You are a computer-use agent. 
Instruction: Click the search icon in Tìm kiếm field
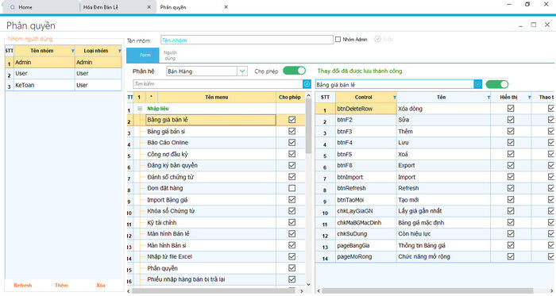click(x=307, y=84)
